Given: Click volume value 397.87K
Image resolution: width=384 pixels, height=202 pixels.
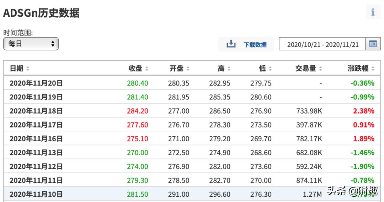Looking at the screenshot, I should [x=309, y=125].
